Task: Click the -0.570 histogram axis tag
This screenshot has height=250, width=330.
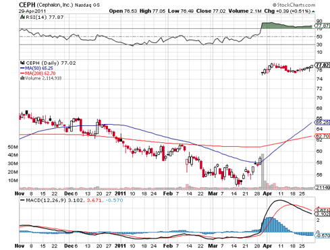Action: click(x=323, y=236)
